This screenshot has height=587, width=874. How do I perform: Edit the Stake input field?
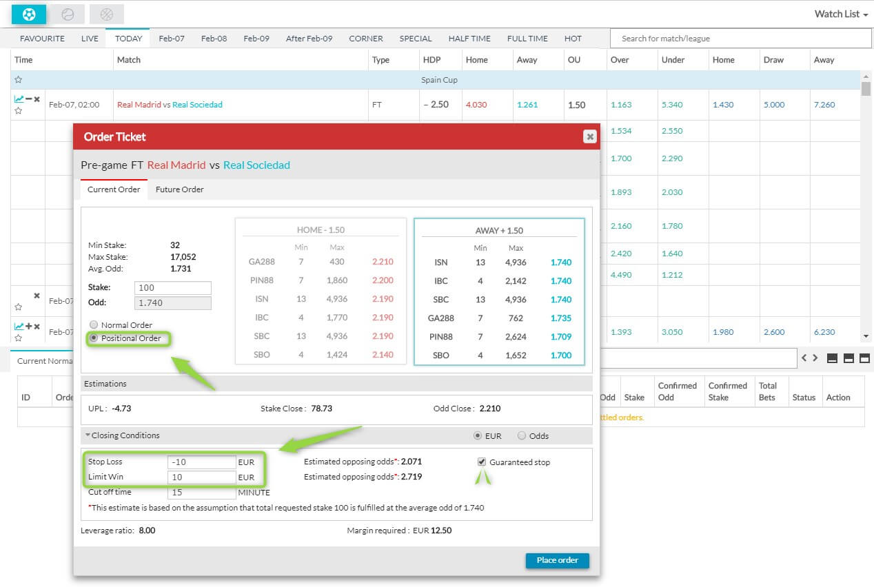point(174,288)
